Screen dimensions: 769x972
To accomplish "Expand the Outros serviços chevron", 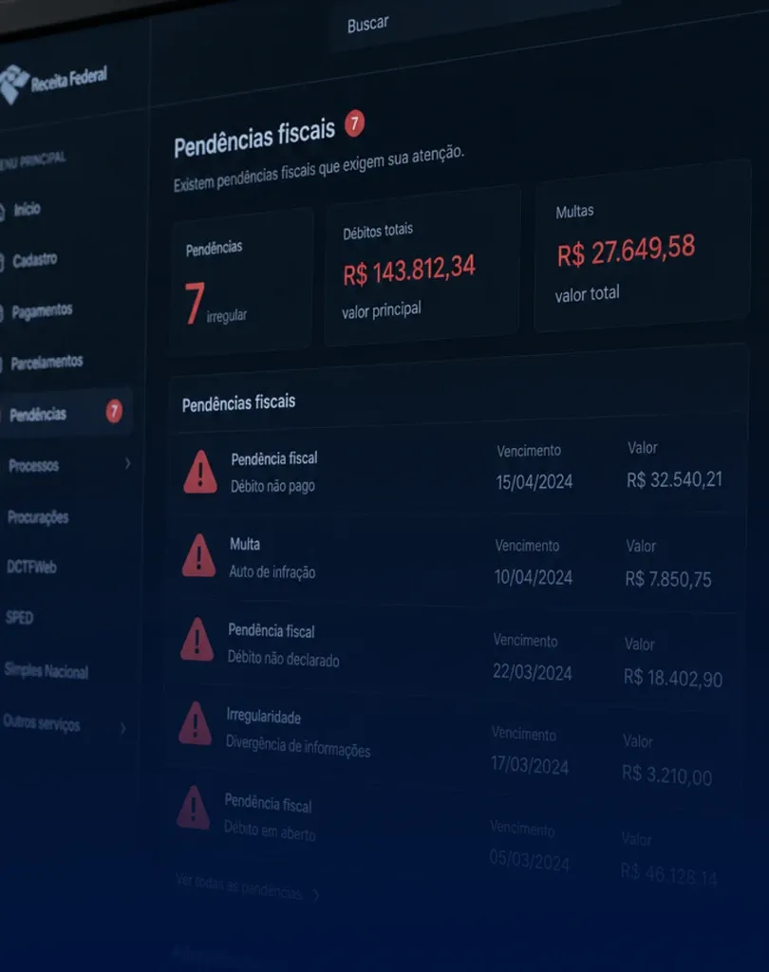I will pos(122,728).
